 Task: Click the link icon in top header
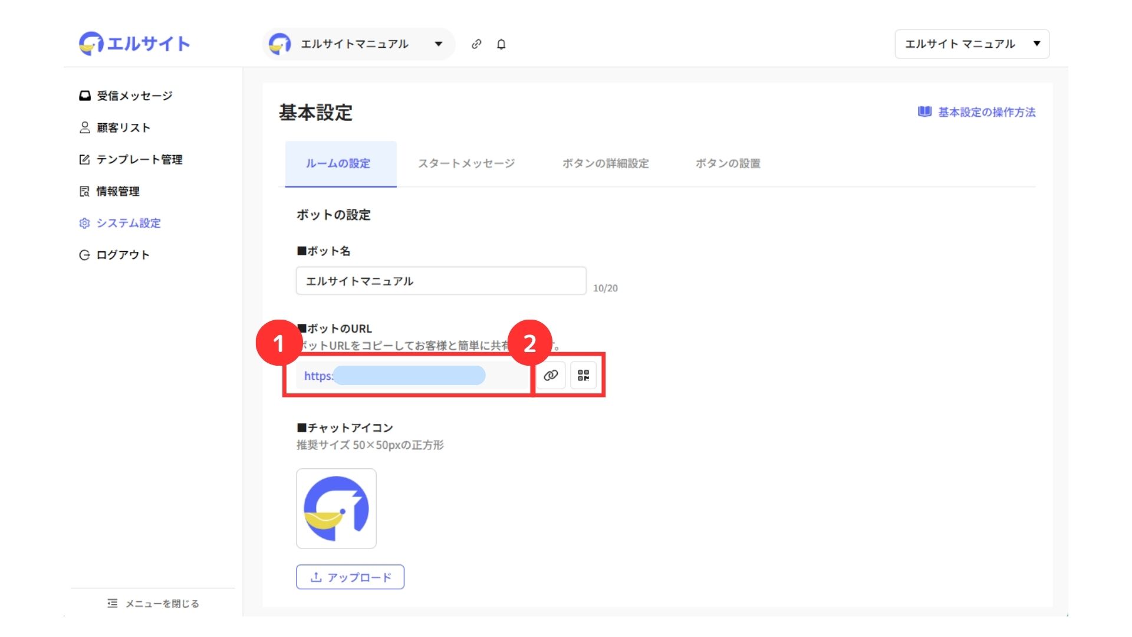(x=476, y=44)
